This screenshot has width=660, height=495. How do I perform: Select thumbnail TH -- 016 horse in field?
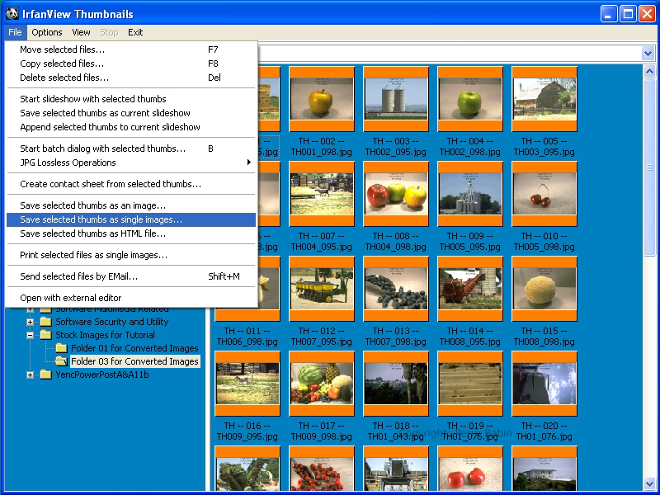pos(247,384)
